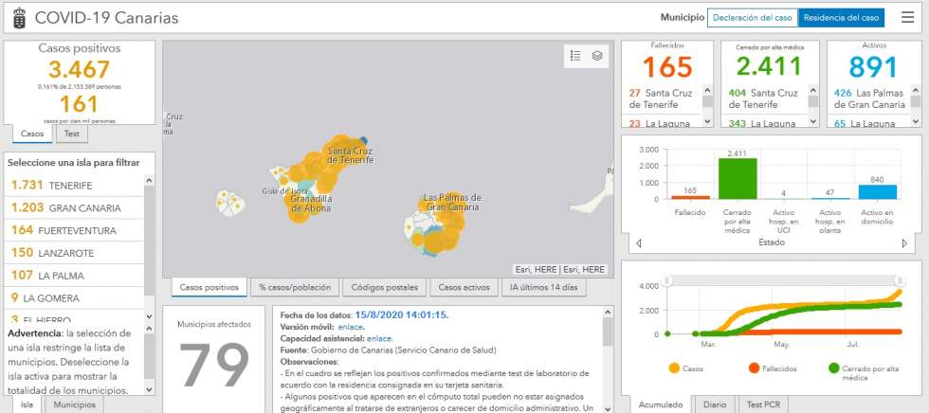The width and height of the screenshot is (929, 413).
Task: Switch to the Municipios tab
Action: (73, 404)
